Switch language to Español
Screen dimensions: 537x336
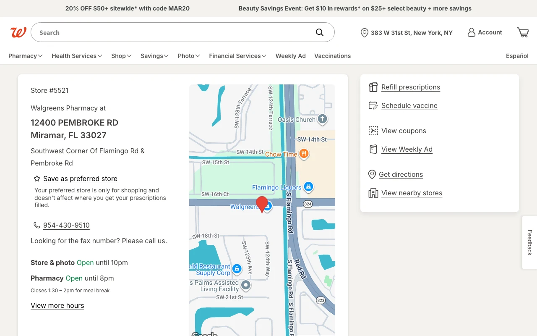click(x=517, y=56)
